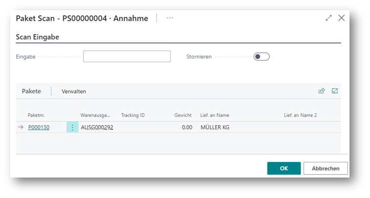Click the OK button
370x198 pixels.
pos(284,168)
